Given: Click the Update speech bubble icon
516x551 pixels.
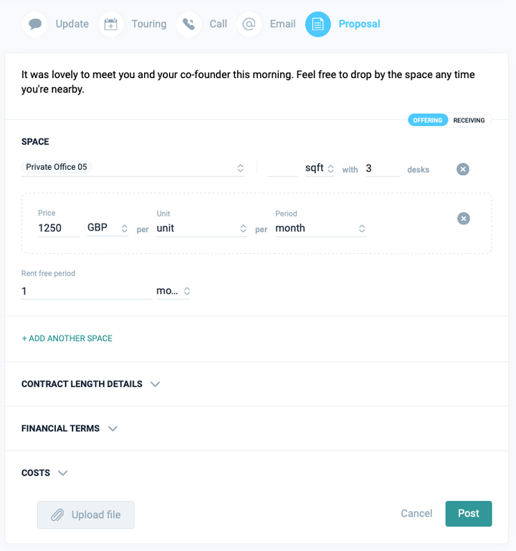Looking at the screenshot, I should coord(34,24).
